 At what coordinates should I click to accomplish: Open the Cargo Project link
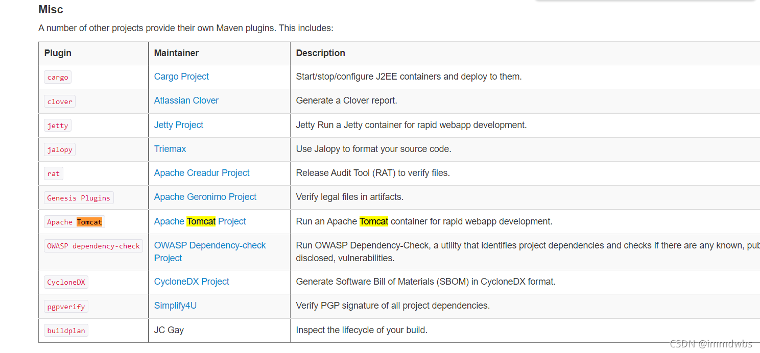[x=181, y=77]
